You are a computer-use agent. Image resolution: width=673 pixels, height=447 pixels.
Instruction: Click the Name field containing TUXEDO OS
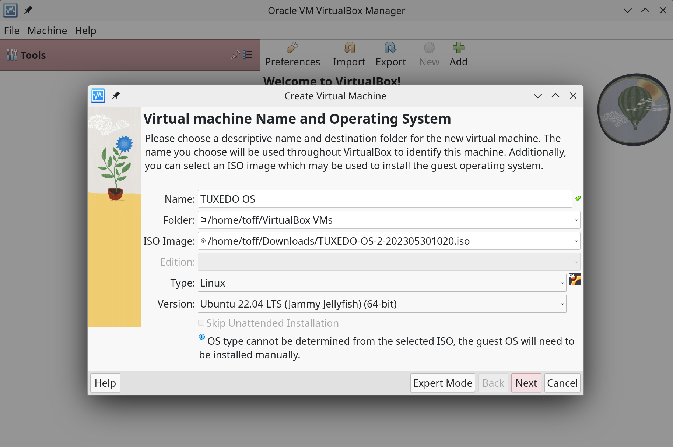coord(385,199)
